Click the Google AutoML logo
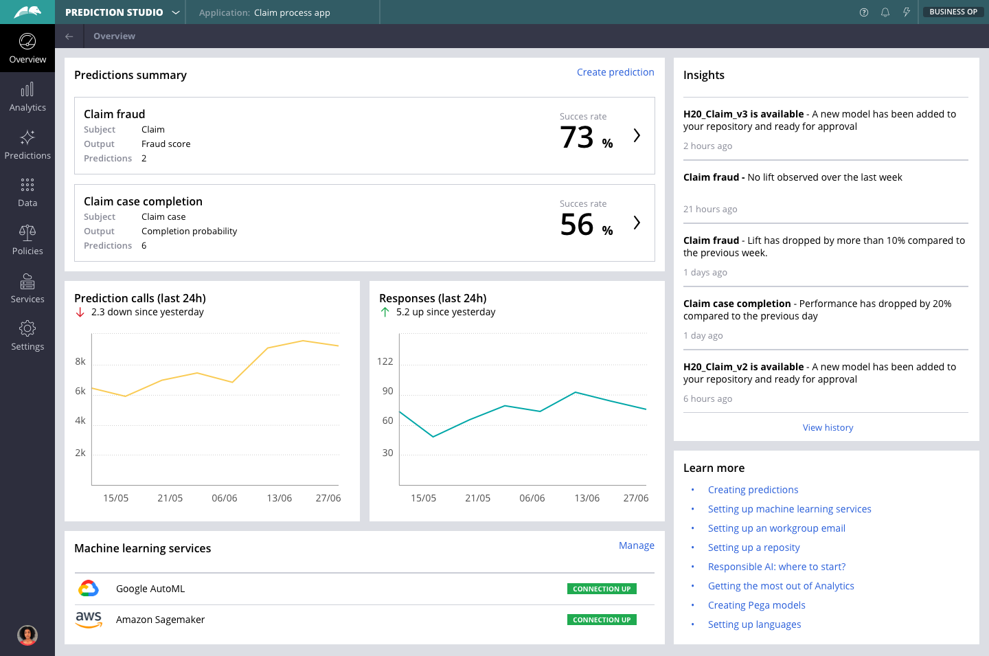This screenshot has width=989, height=656. coord(89,589)
